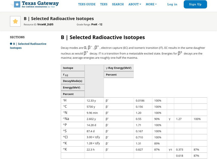This screenshot has width=217, height=159.
Task: Select TEKS GUIDE in the top navigation
Action: (x=87, y=4)
